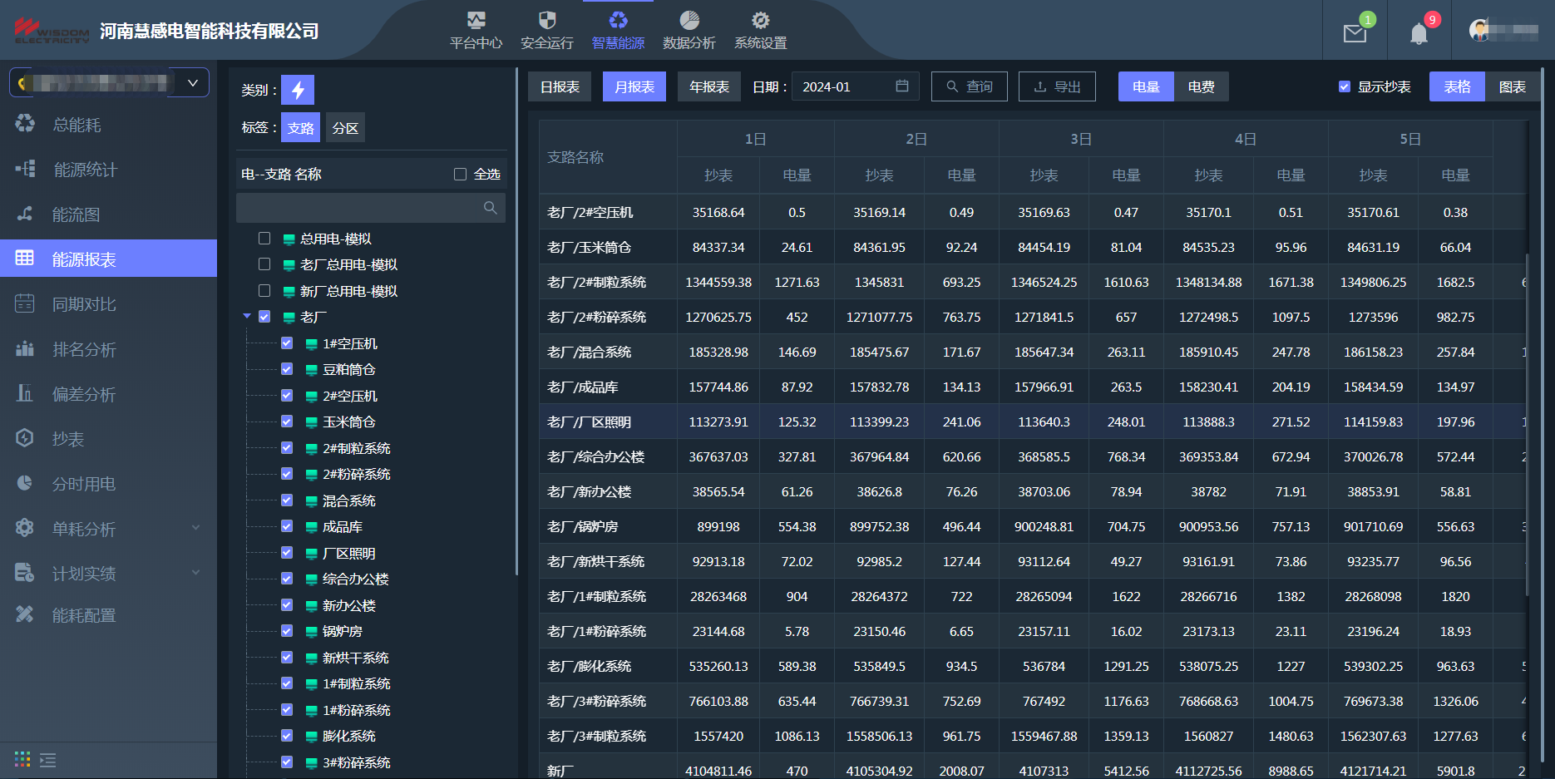Click the 智慧能源 recycle icon
The image size is (1555, 779).
(x=618, y=21)
